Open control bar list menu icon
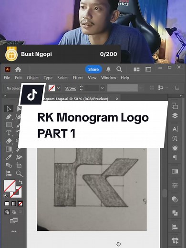186x248 pixels. [177, 88]
